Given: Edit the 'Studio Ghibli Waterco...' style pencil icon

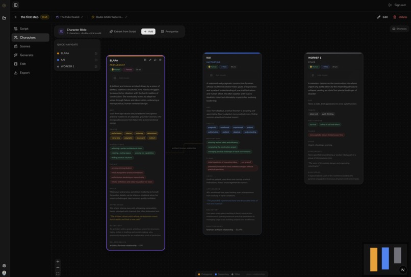Looking at the screenshot, I should 126,17.
